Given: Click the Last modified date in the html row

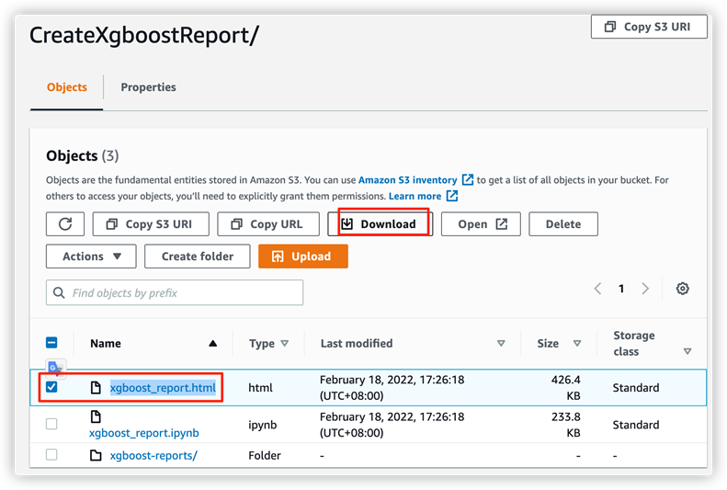Looking at the screenshot, I should click(x=392, y=388).
